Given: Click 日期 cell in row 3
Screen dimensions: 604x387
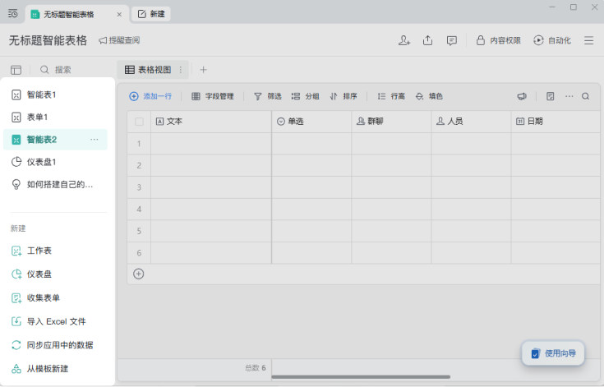Looking at the screenshot, I should click(556, 187).
